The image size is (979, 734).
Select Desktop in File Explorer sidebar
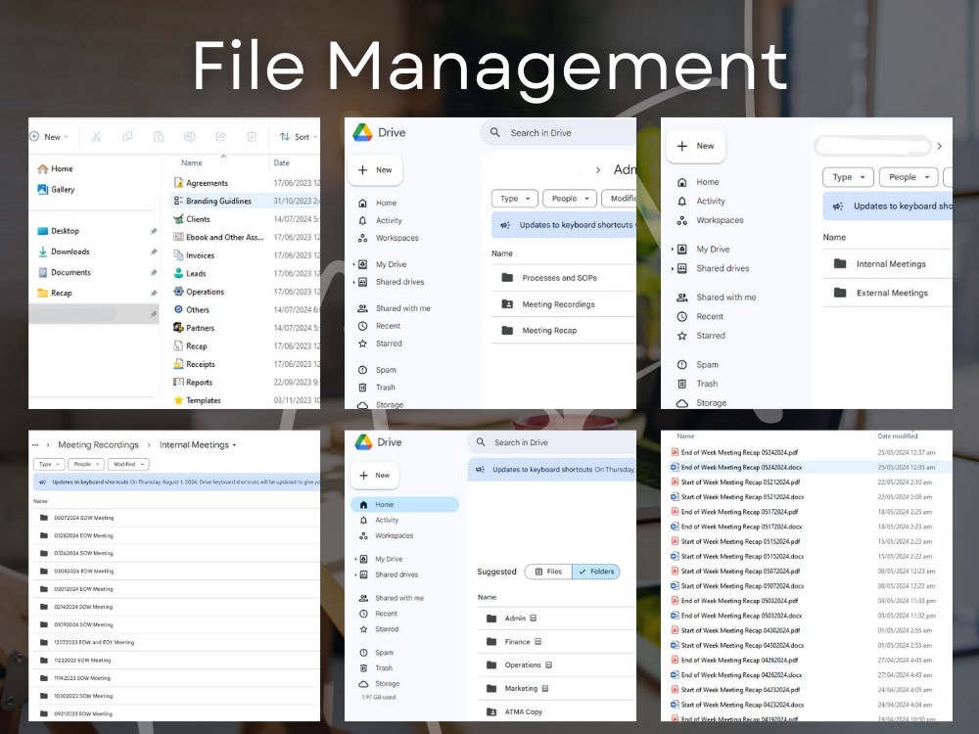coord(58,231)
